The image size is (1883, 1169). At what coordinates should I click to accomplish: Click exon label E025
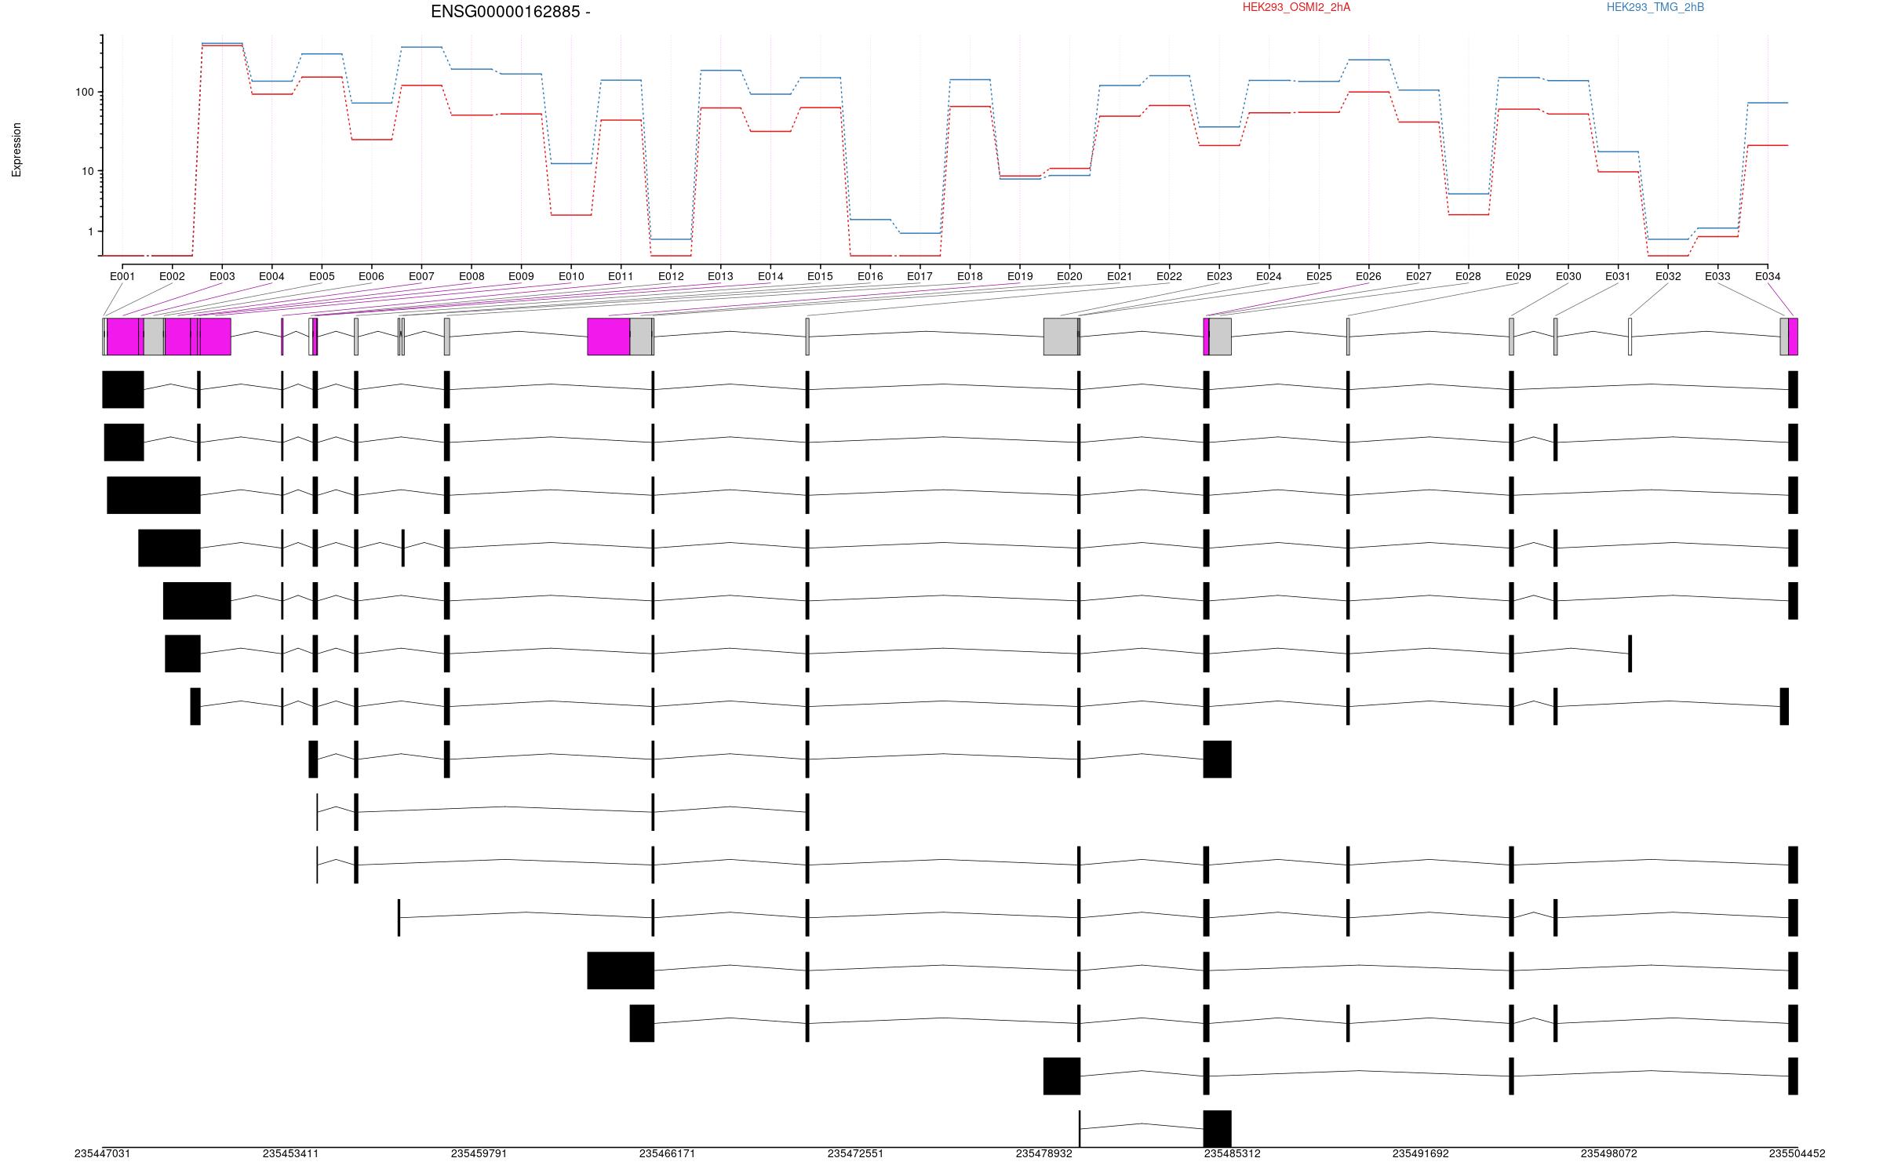tap(1319, 276)
